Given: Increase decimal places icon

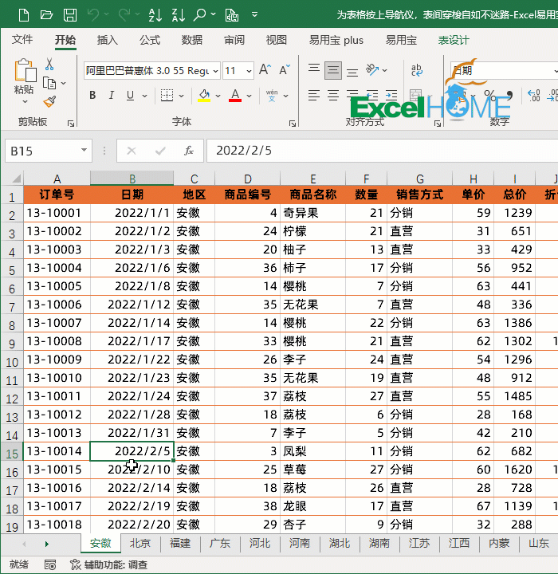Looking at the screenshot, I should 534,96.
